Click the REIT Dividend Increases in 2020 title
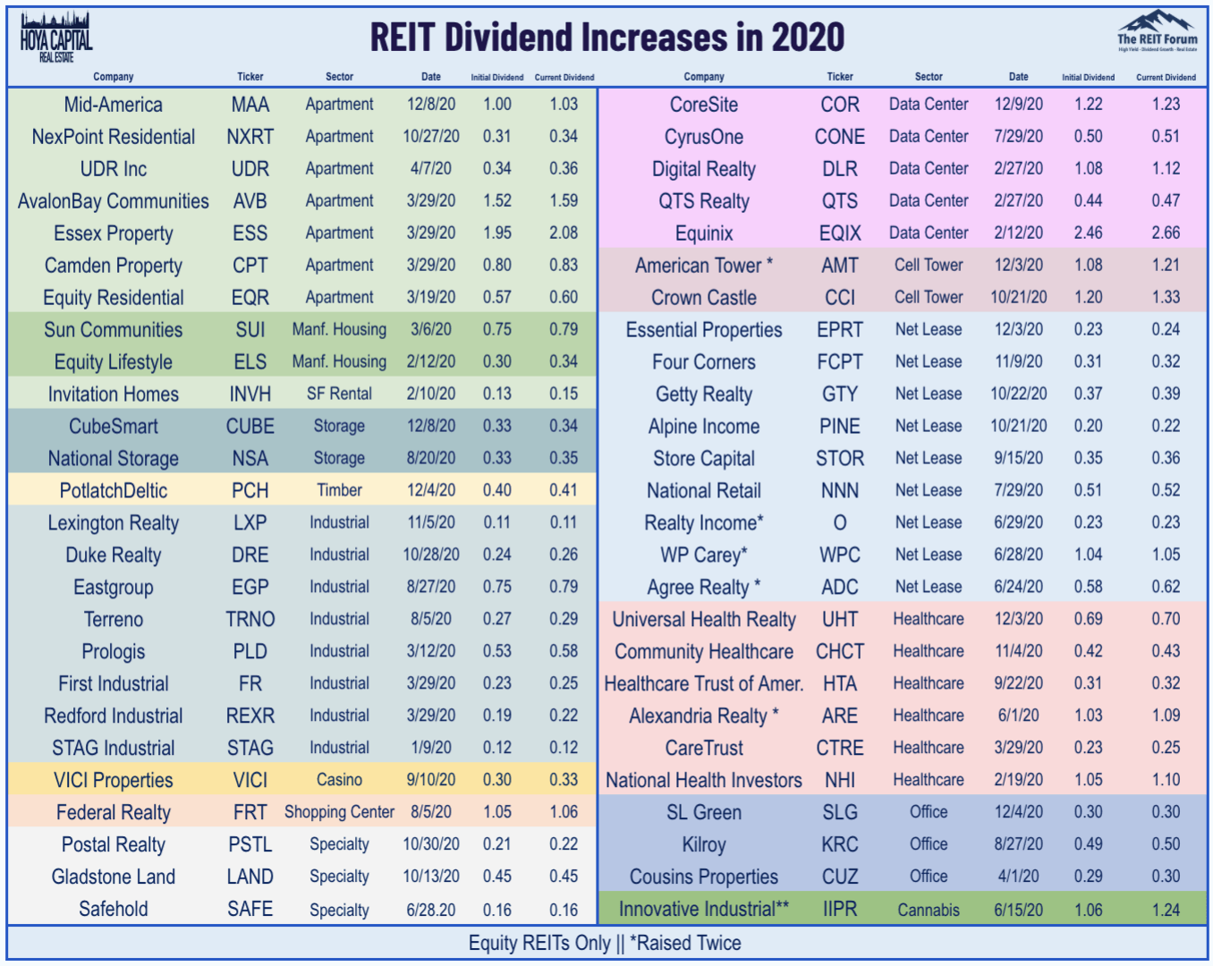The width and height of the screenshot is (1213, 966). click(x=606, y=38)
